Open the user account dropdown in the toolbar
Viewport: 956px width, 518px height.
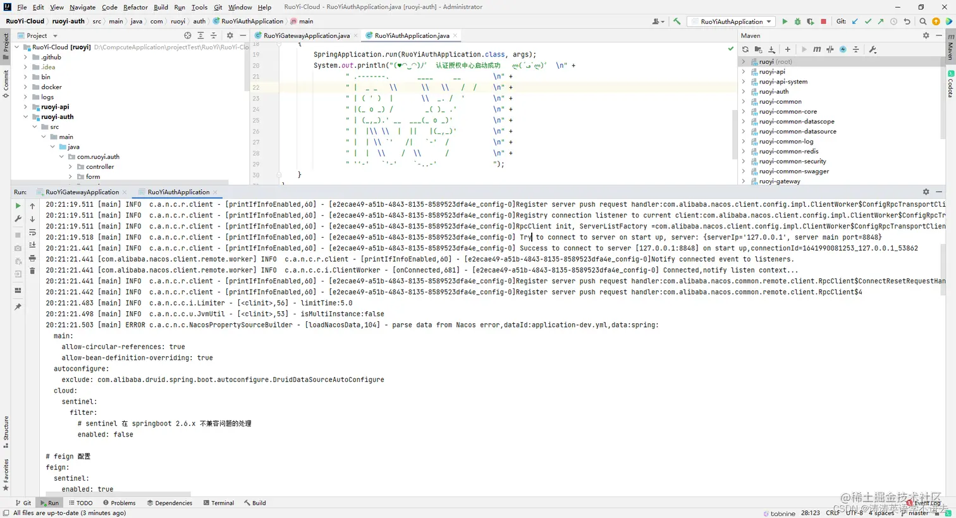click(x=658, y=22)
